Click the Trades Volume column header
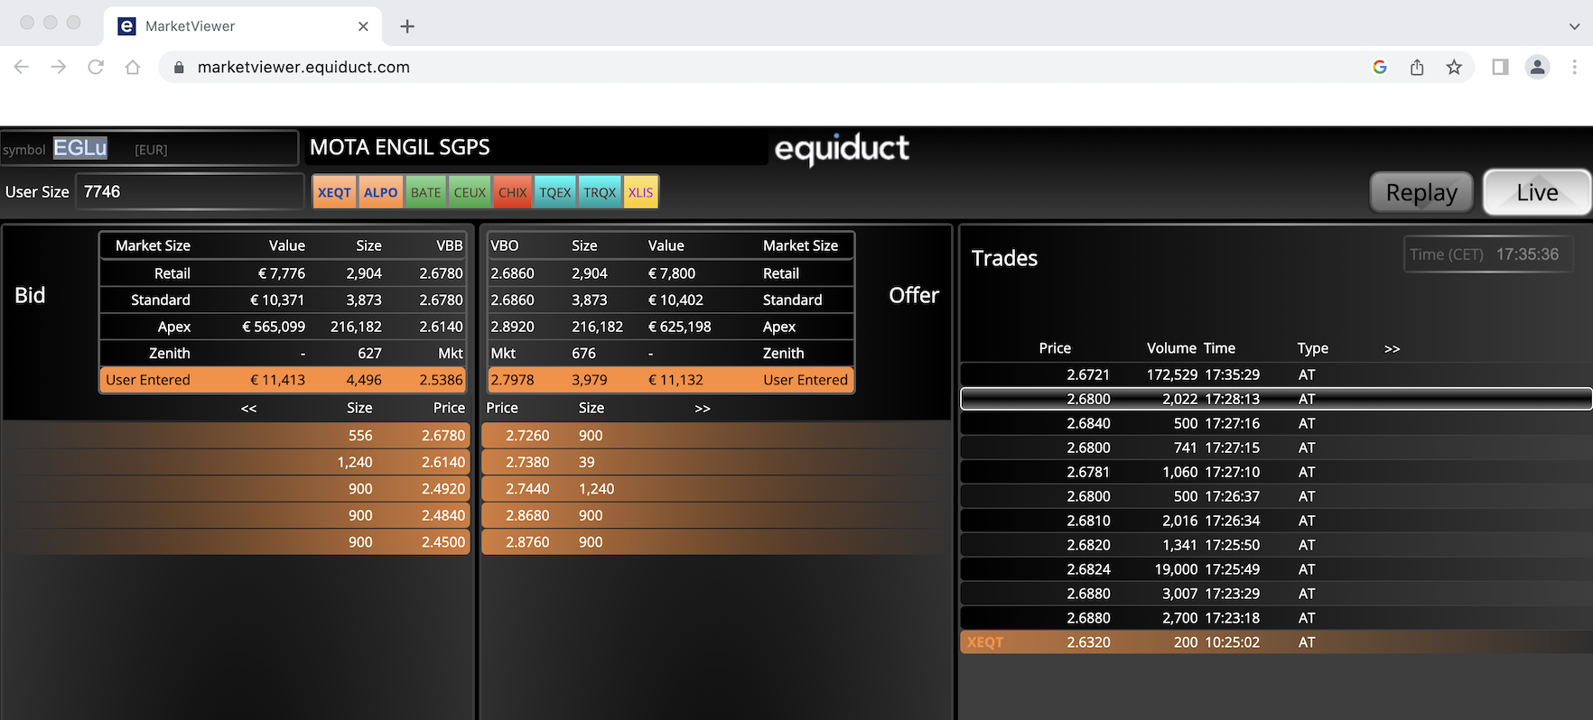The height and width of the screenshot is (720, 1593). click(1171, 348)
